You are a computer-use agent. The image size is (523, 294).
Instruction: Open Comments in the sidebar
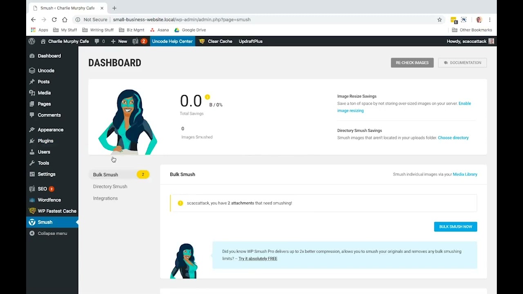click(x=52, y=115)
